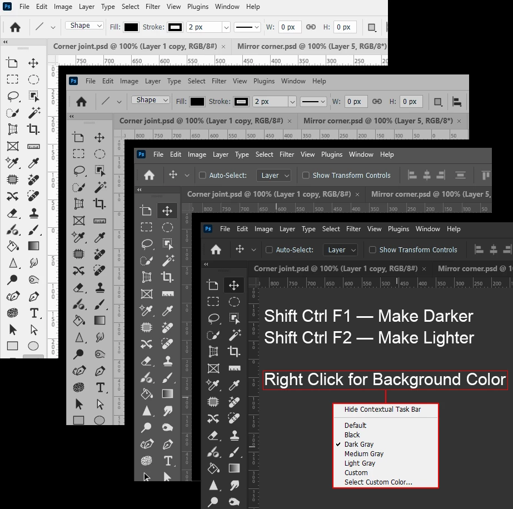Open the Layer dropdown in the darkest window

[x=340, y=250]
